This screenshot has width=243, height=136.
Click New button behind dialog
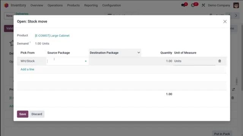click(x=9, y=16)
